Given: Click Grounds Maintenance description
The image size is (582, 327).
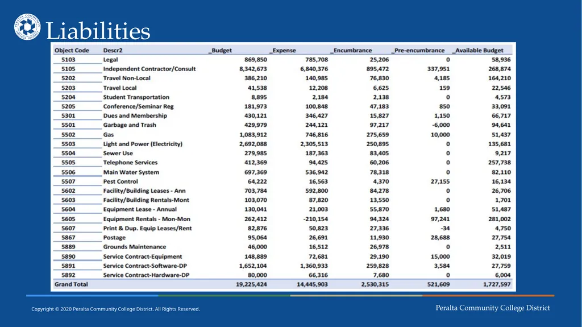Looking at the screenshot, I should 134,247.
